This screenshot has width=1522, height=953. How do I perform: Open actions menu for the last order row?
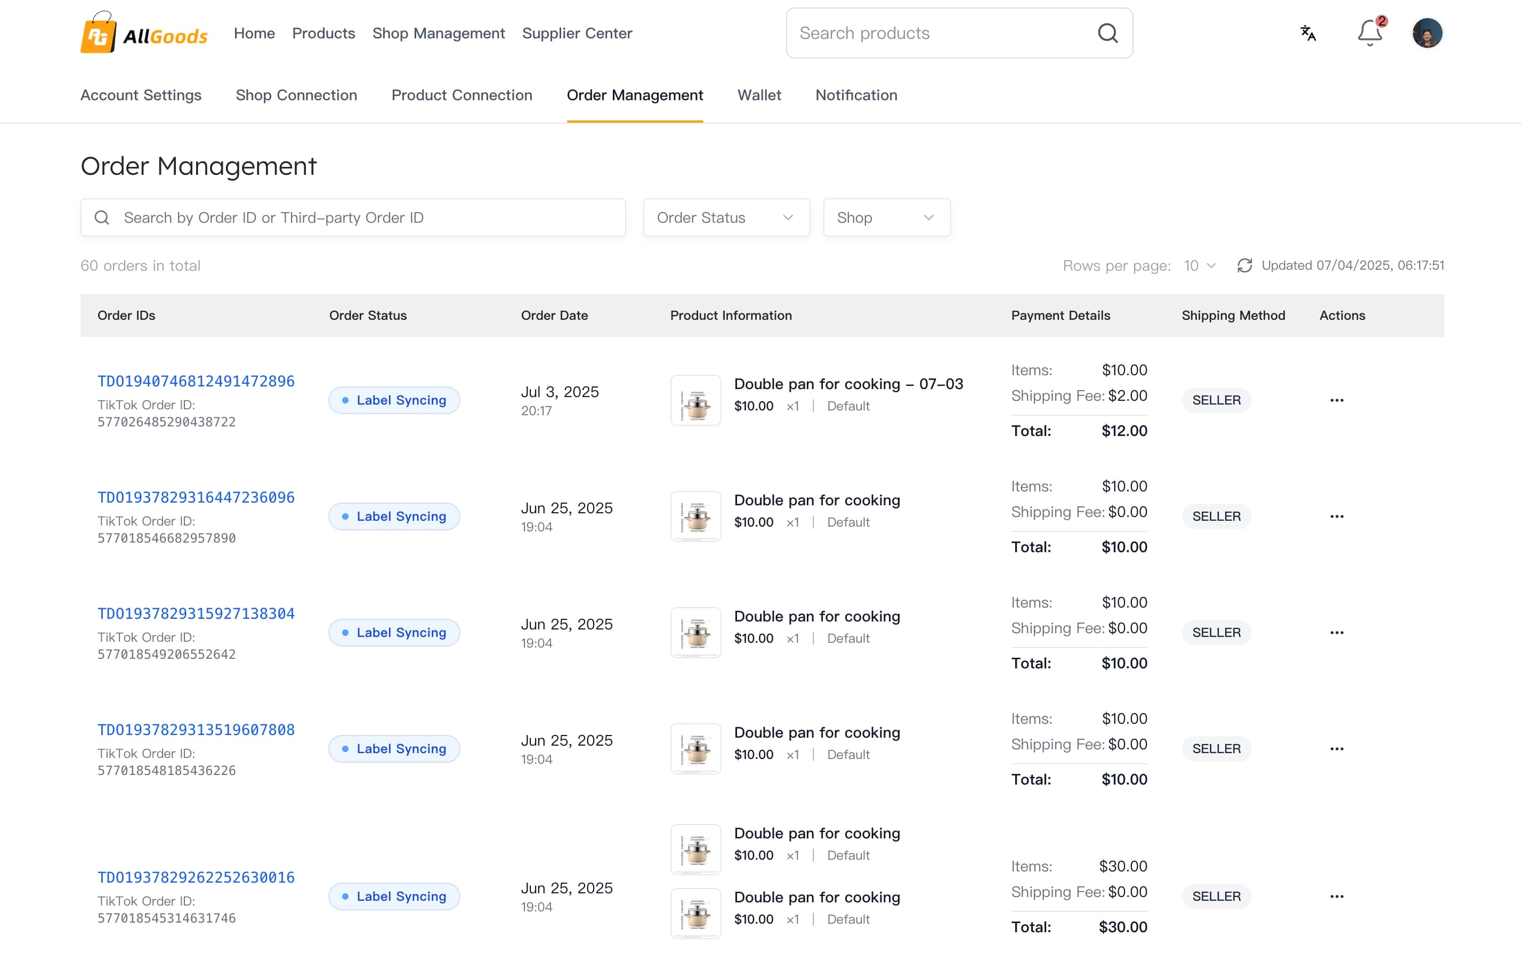coord(1337,895)
